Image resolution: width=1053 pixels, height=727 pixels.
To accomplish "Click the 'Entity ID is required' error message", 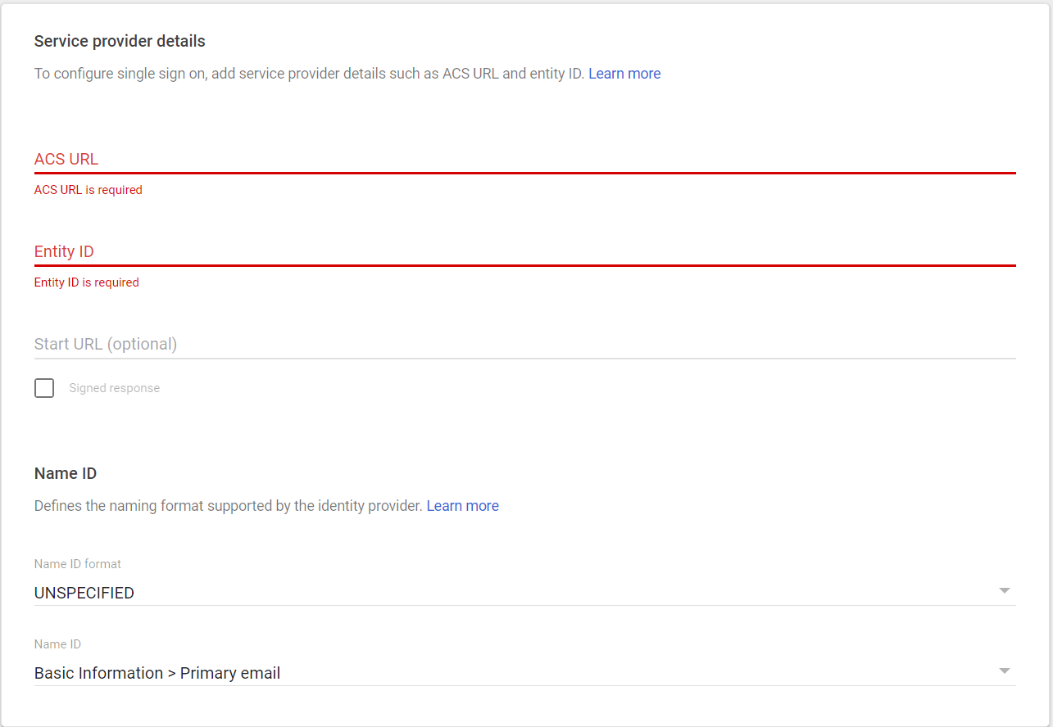I will coord(87,282).
